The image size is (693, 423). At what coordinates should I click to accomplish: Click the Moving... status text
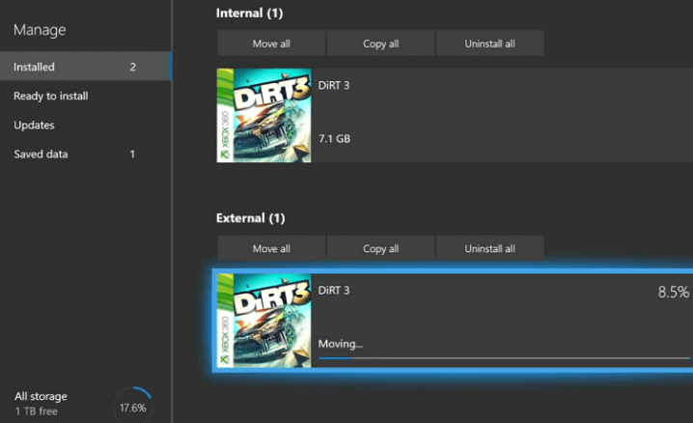[x=341, y=344]
